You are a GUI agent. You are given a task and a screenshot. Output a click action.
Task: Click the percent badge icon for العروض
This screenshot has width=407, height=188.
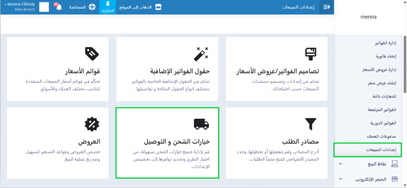(x=92, y=124)
